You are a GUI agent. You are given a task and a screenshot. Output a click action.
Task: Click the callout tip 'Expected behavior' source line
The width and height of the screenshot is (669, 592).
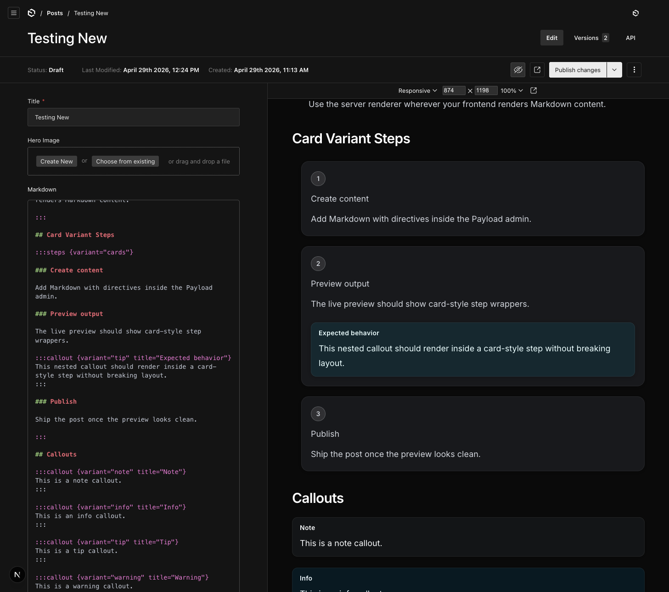pyautogui.click(x=133, y=358)
